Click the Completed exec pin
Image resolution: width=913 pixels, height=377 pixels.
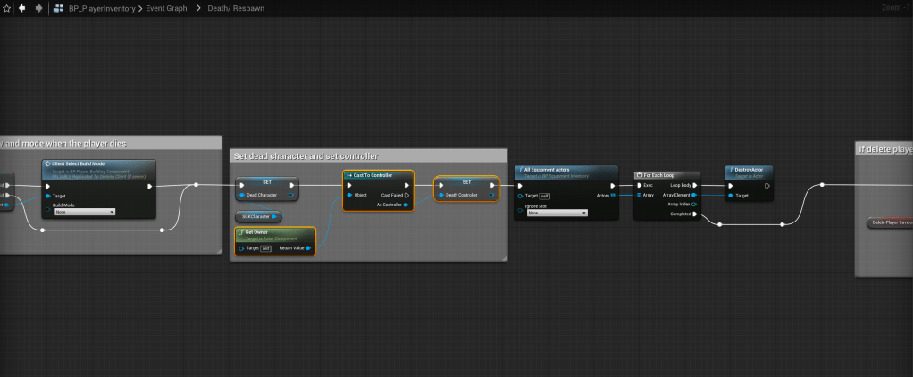(x=695, y=214)
